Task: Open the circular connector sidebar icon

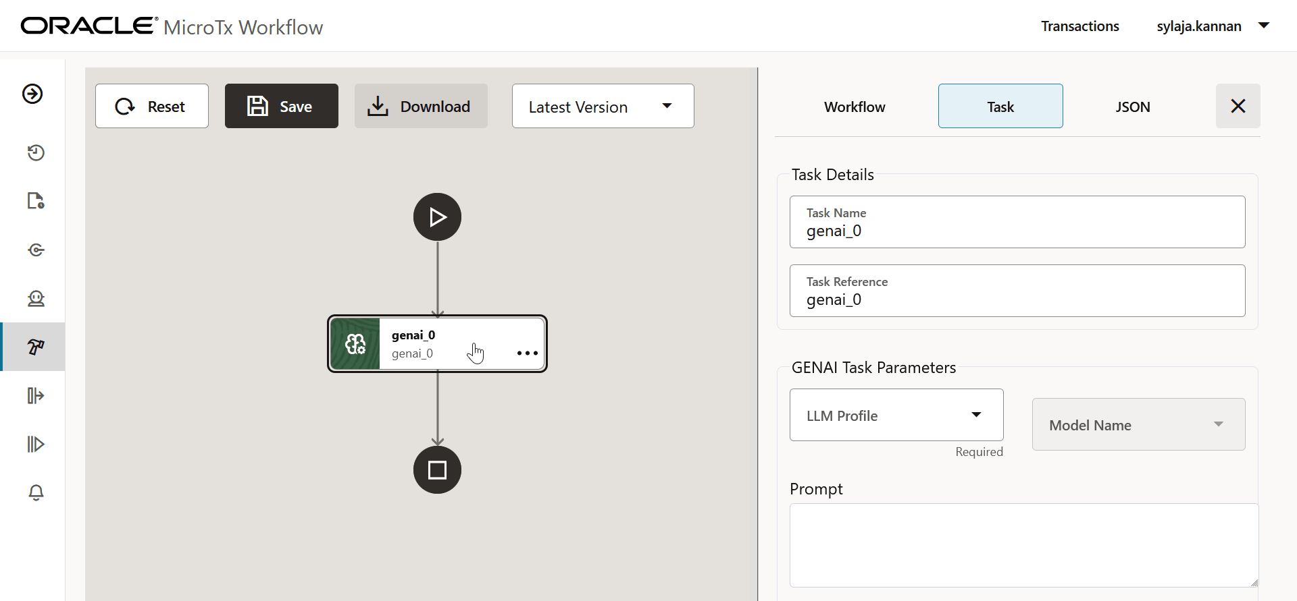Action: click(x=36, y=250)
